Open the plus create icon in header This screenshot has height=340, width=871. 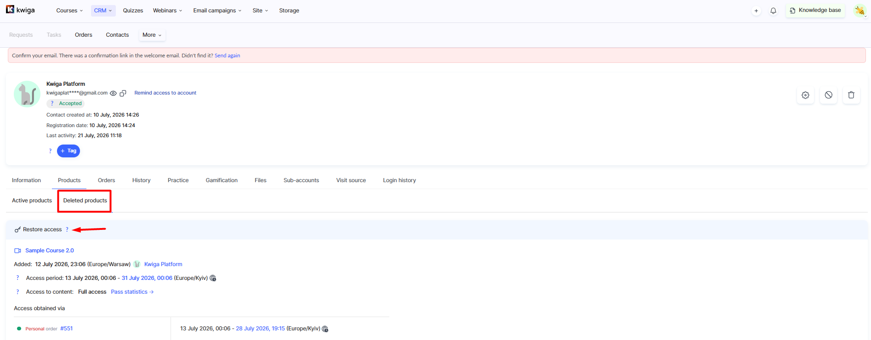(x=756, y=11)
